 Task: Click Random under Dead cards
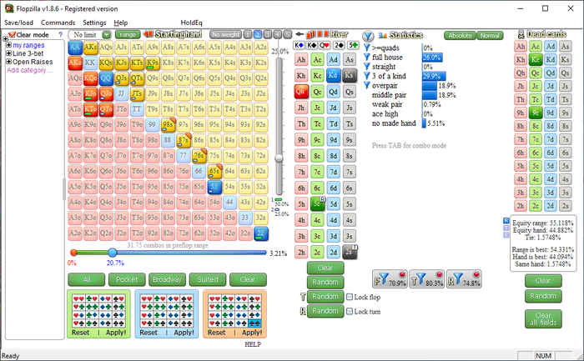pos(543,296)
